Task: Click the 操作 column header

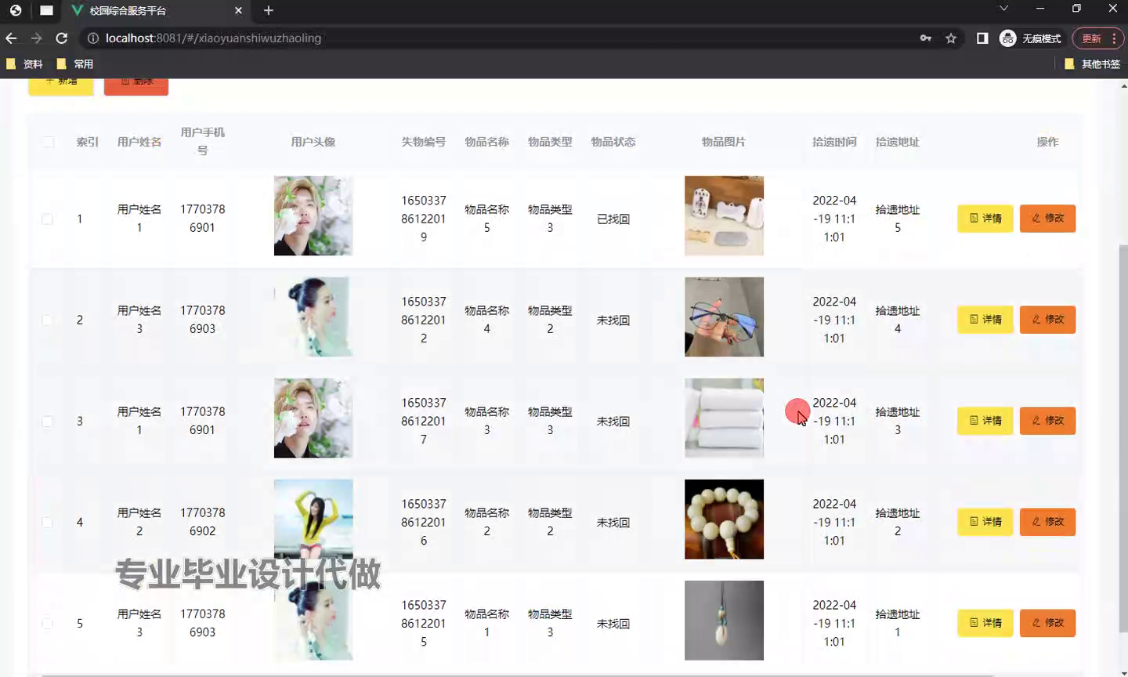Action: [x=1047, y=142]
